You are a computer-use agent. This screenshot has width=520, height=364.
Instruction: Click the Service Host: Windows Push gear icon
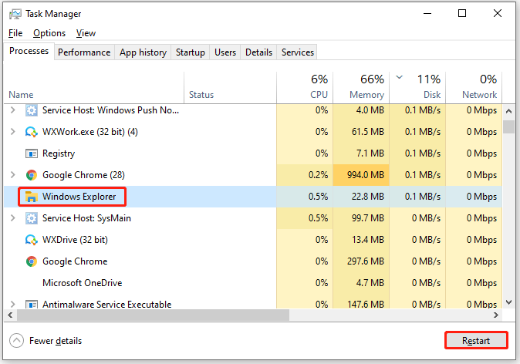32,110
